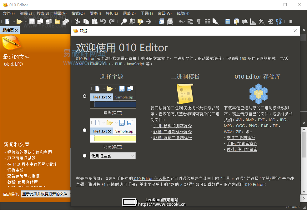Open the 模板(L) menu
The image size is (307, 210).
pos(112,13)
